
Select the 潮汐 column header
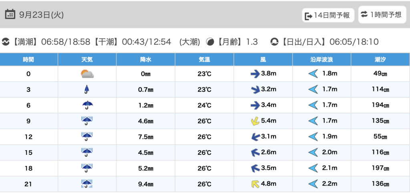(380, 60)
